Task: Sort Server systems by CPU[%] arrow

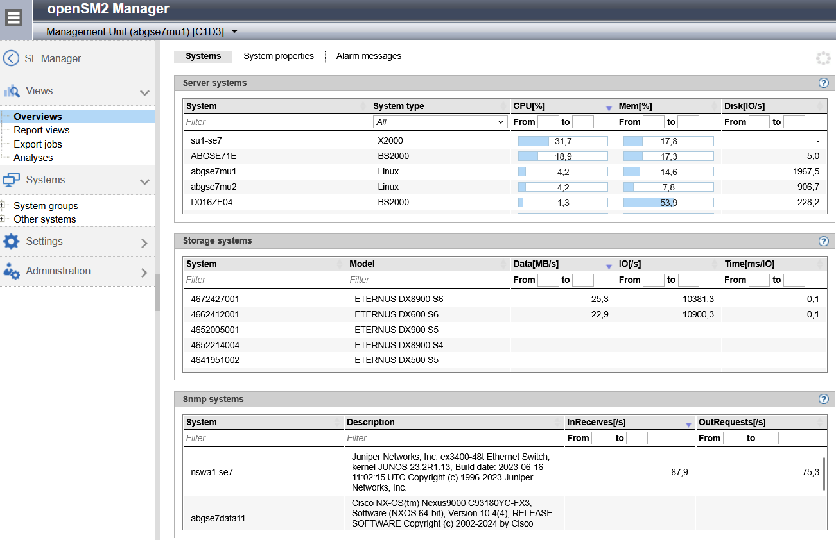Action: [609, 108]
